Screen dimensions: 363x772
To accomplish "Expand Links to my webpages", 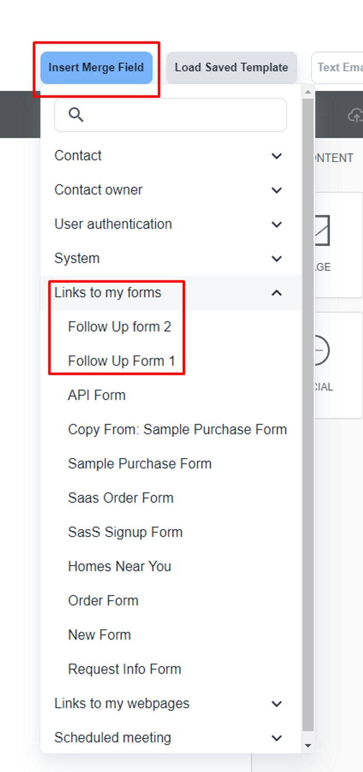I will coord(170,703).
